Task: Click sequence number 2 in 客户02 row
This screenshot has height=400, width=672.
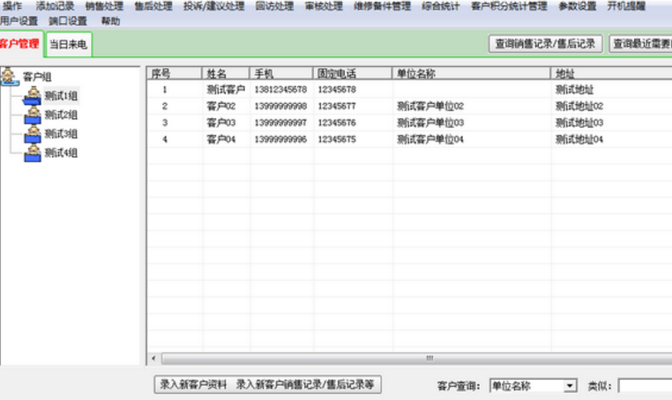Action: tap(165, 107)
